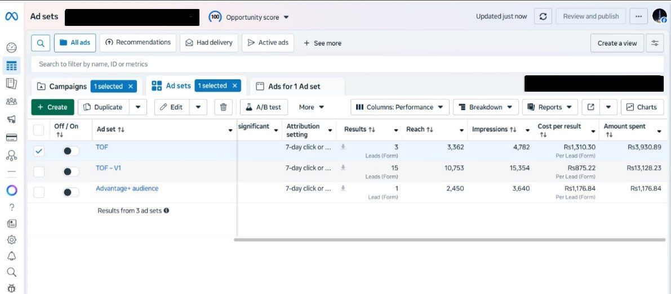Click the refresh data icon

[543, 16]
